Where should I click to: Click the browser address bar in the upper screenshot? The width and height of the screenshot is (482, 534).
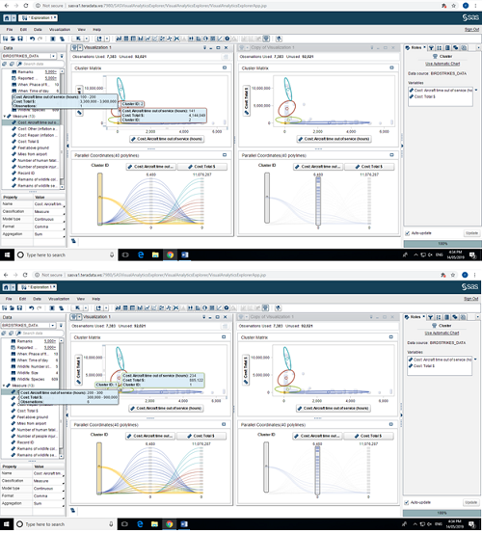click(235, 6)
